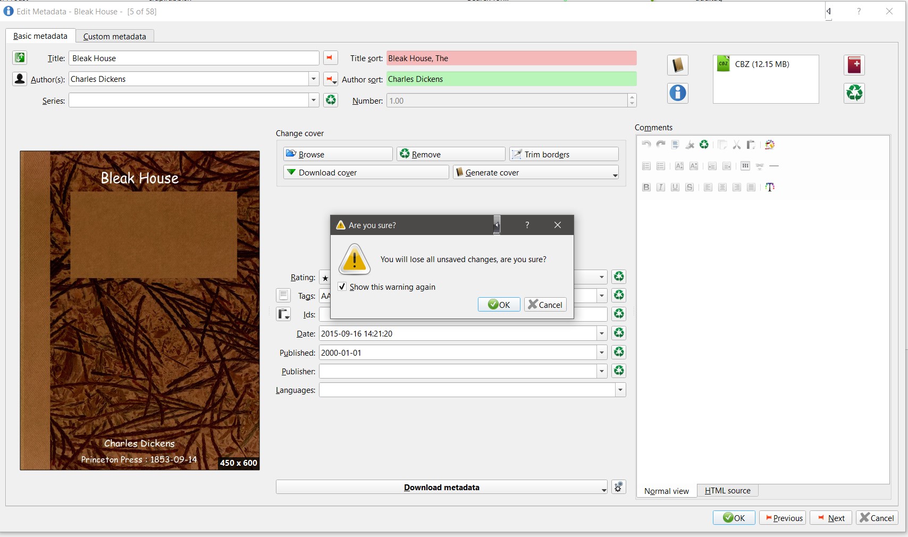908x537 pixels.
Task: Click the redo icon in Comments toolbar
Action: point(661,145)
